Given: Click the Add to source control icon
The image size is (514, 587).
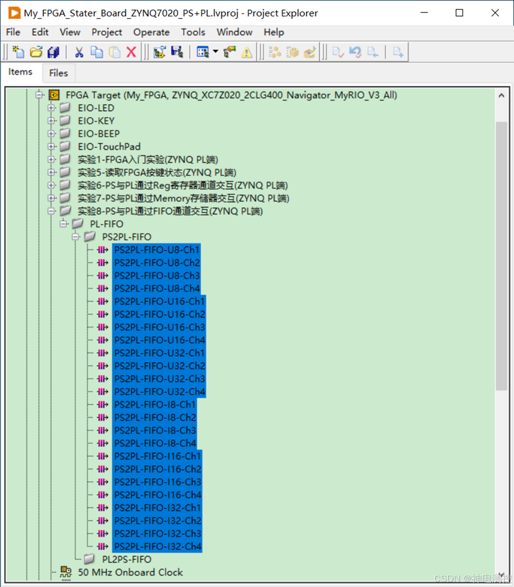Looking at the screenshot, I should pos(398,52).
